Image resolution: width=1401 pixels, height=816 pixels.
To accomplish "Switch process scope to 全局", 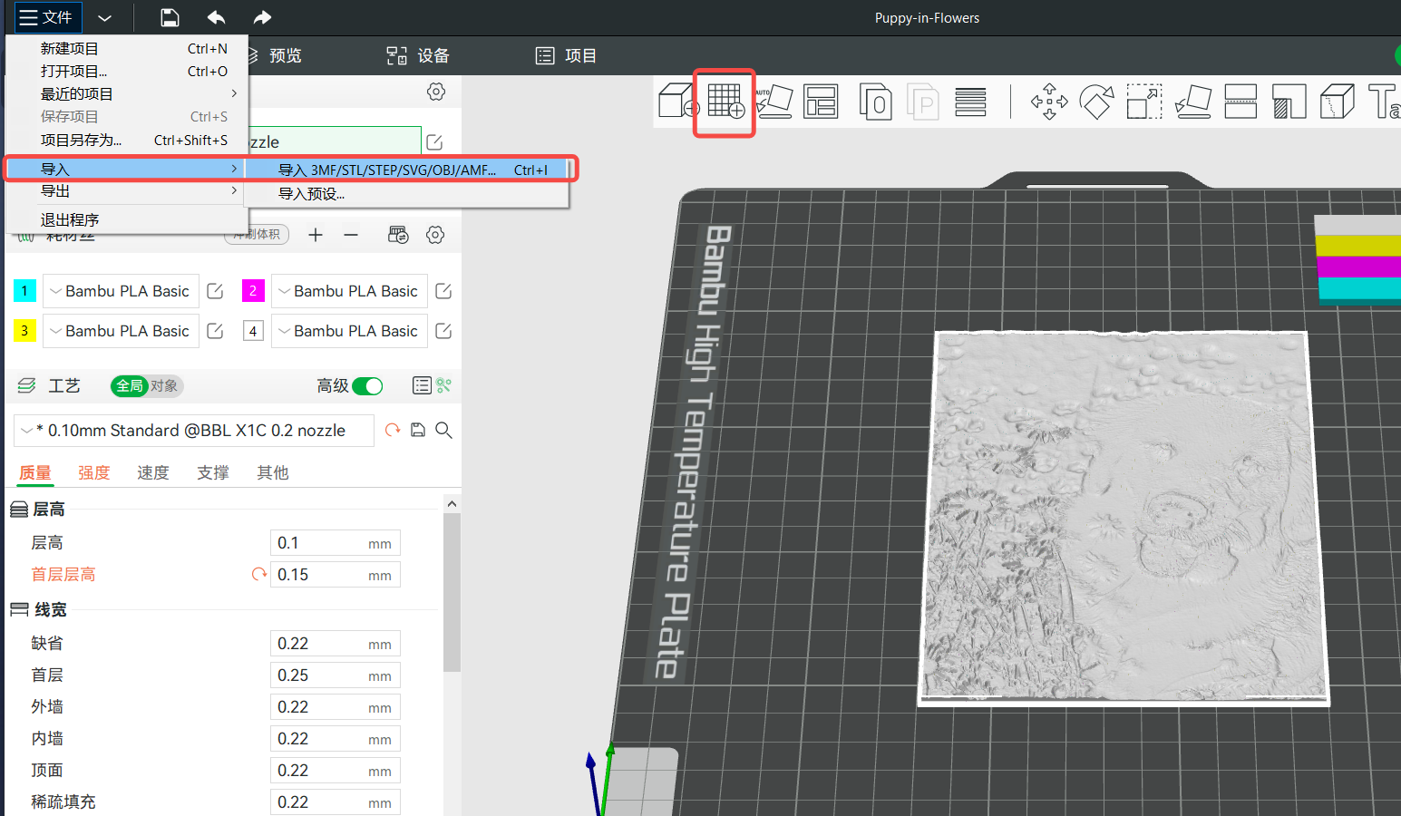I will 130,386.
